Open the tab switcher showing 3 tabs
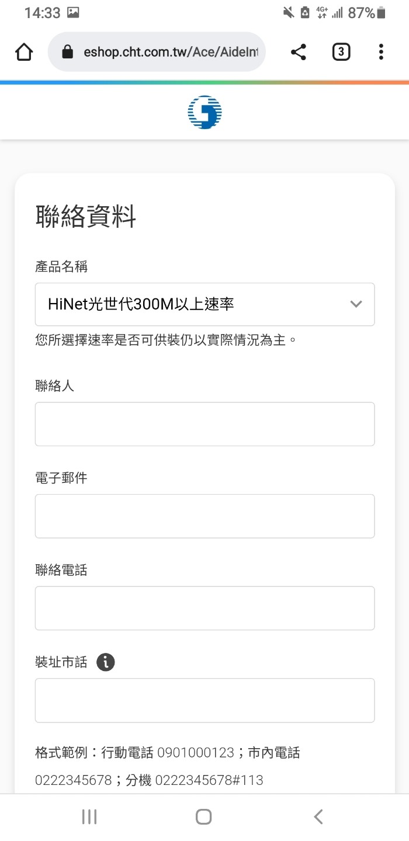The image size is (409, 841). pos(341,52)
